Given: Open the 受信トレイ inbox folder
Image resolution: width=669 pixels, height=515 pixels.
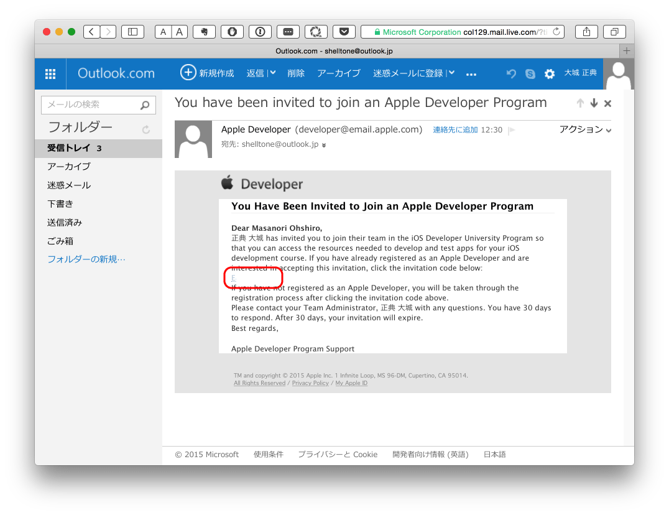Looking at the screenshot, I should pos(98,148).
